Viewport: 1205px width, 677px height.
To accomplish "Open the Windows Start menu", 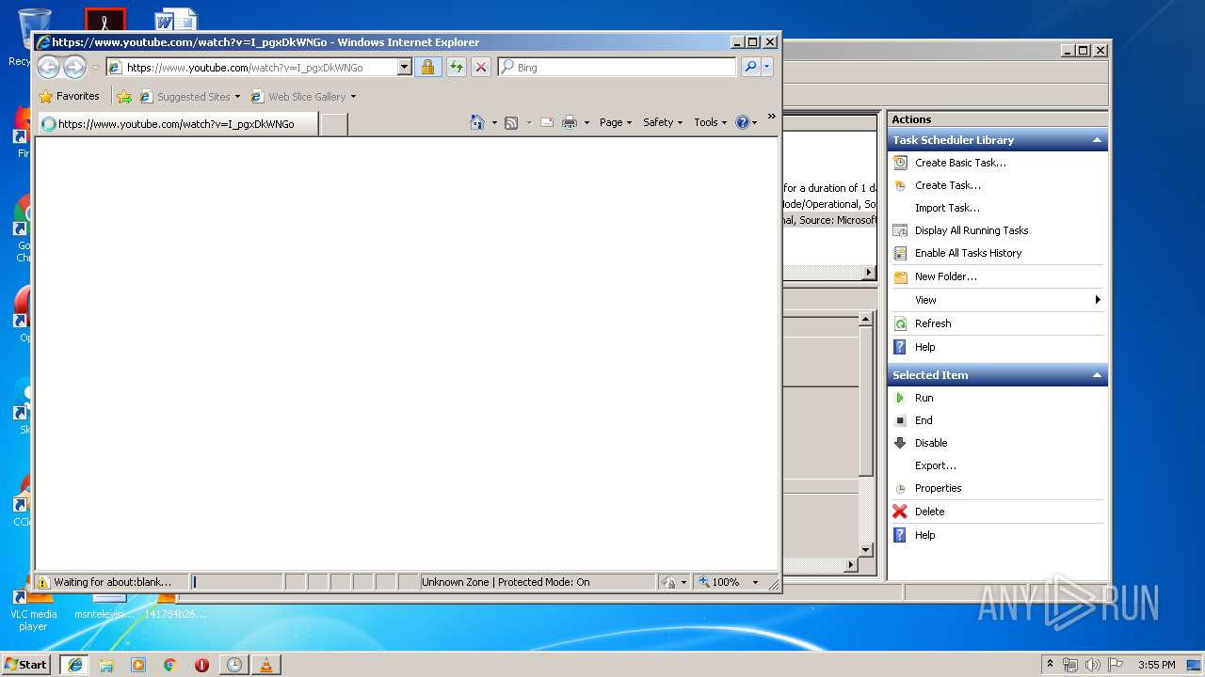I will pyautogui.click(x=25, y=664).
